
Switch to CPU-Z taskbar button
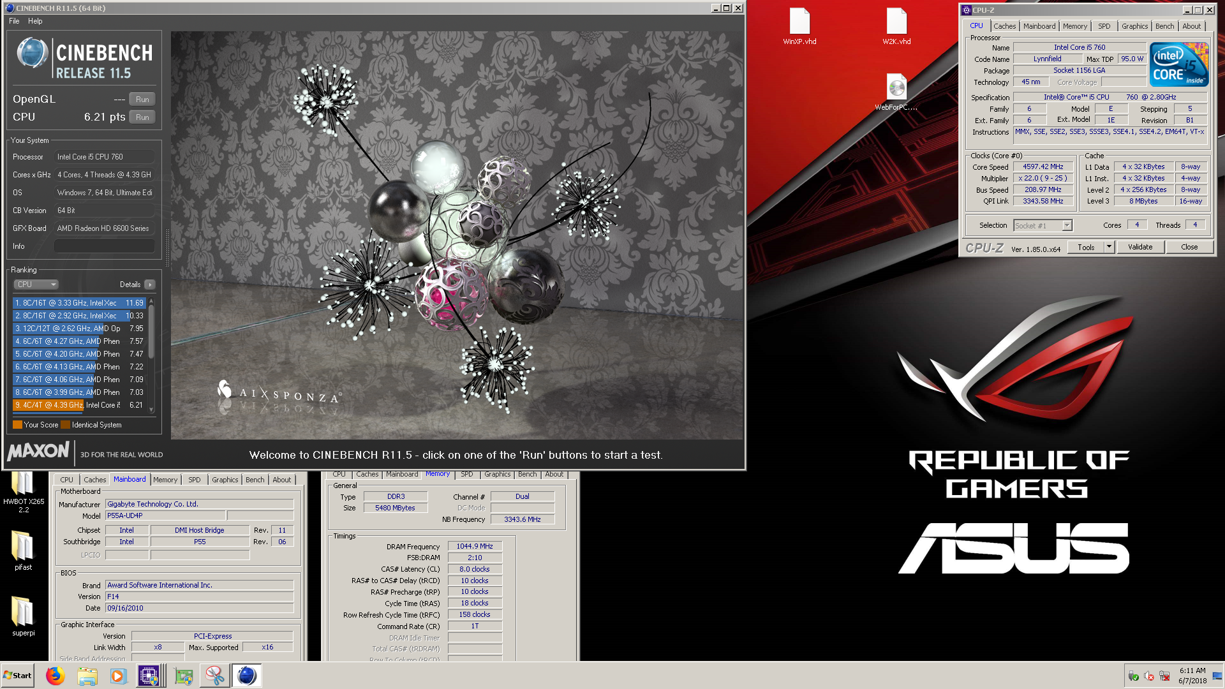pyautogui.click(x=149, y=676)
